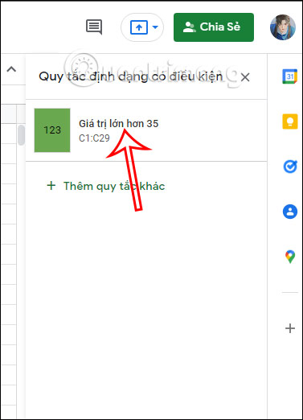Click Thêm quy tắc khác
This screenshot has height=420, width=303.
106,186
